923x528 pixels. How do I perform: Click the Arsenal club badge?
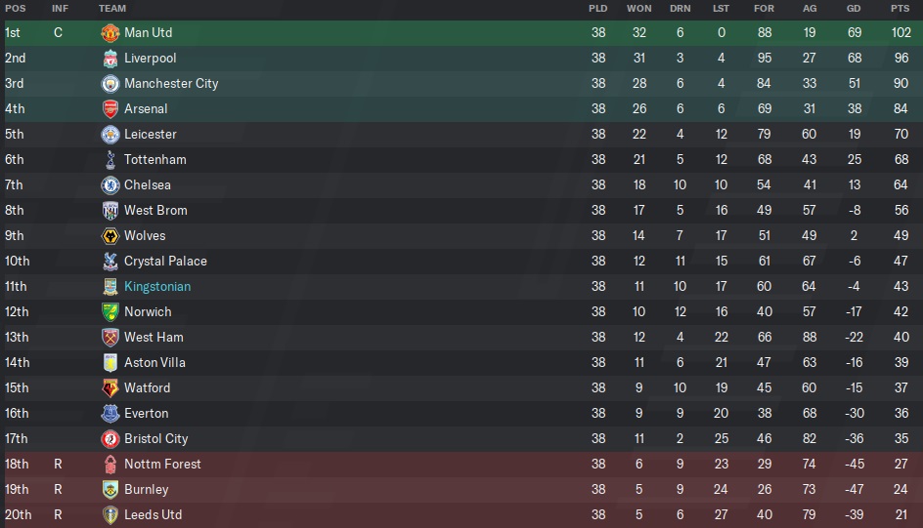click(x=110, y=109)
